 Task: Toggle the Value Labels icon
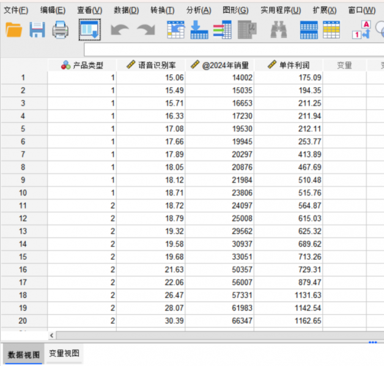tap(363, 30)
